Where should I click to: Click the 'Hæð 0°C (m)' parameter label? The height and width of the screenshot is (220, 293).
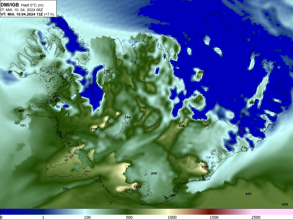pyautogui.click(x=32, y=5)
